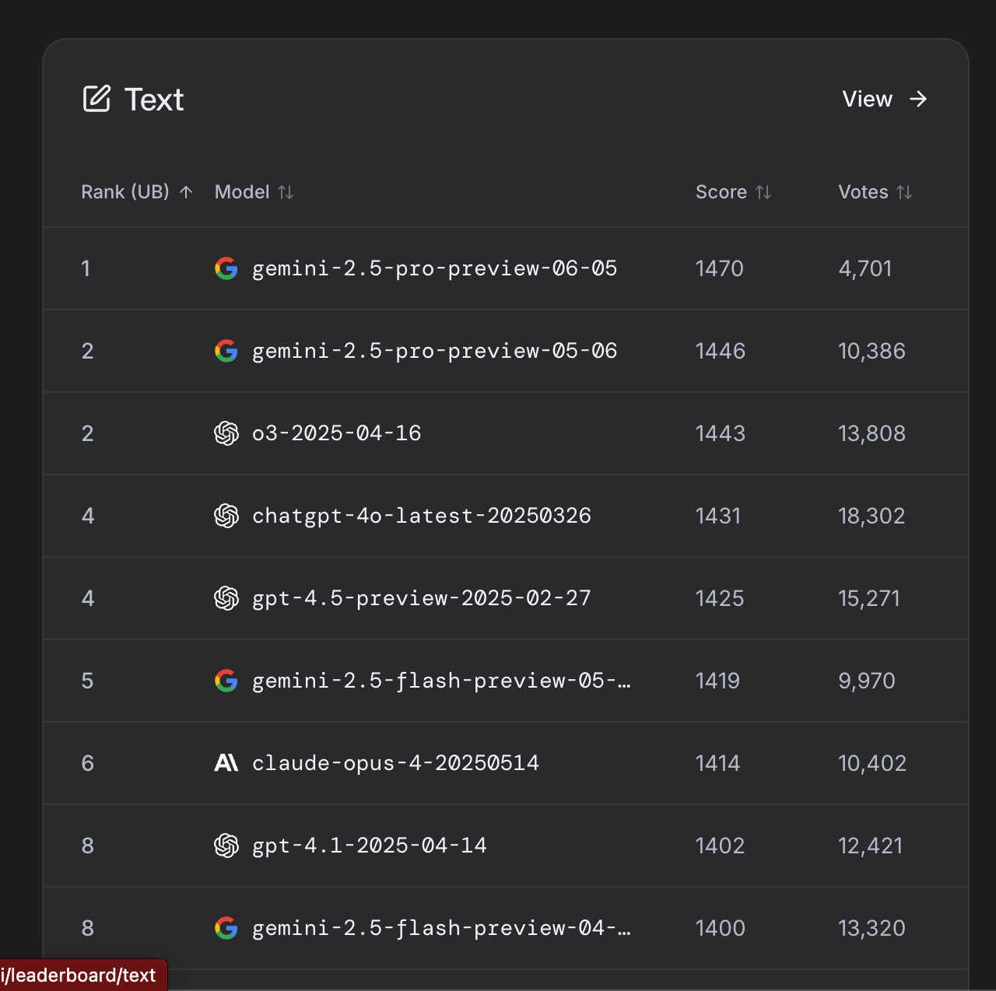Sort table by Votes column

tap(904, 192)
